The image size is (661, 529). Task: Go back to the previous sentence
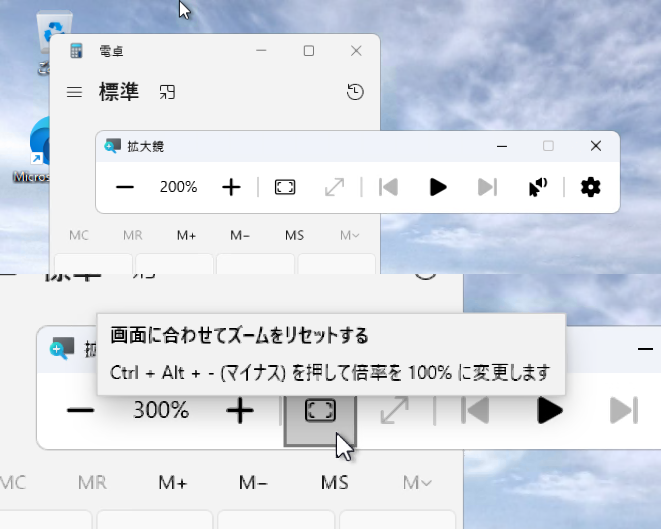point(388,187)
